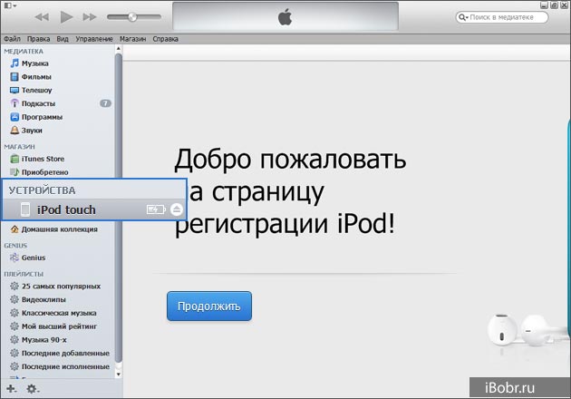Open Классическая музыка gear icon
The height and width of the screenshot is (399, 571).
click(15, 313)
